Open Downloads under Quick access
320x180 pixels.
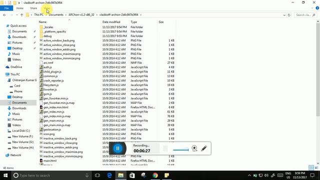19,37
